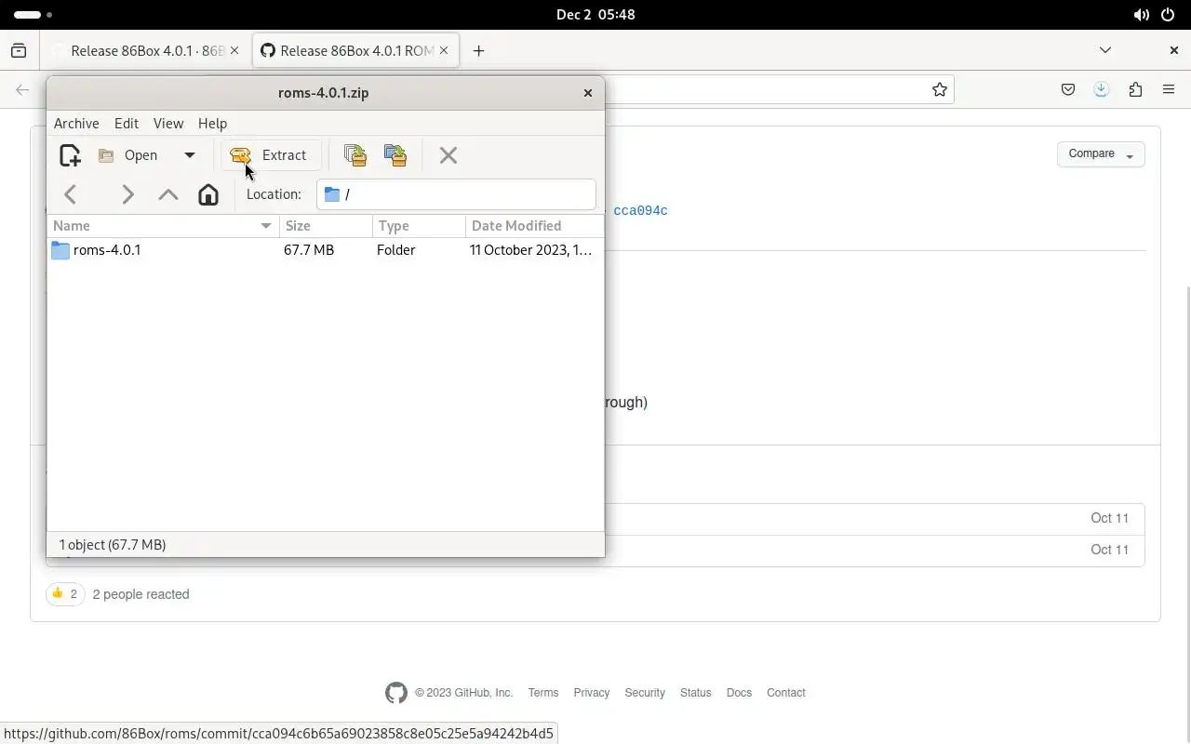Open GitHub Docs footer link
This screenshot has width=1191, height=744.
pyautogui.click(x=739, y=693)
